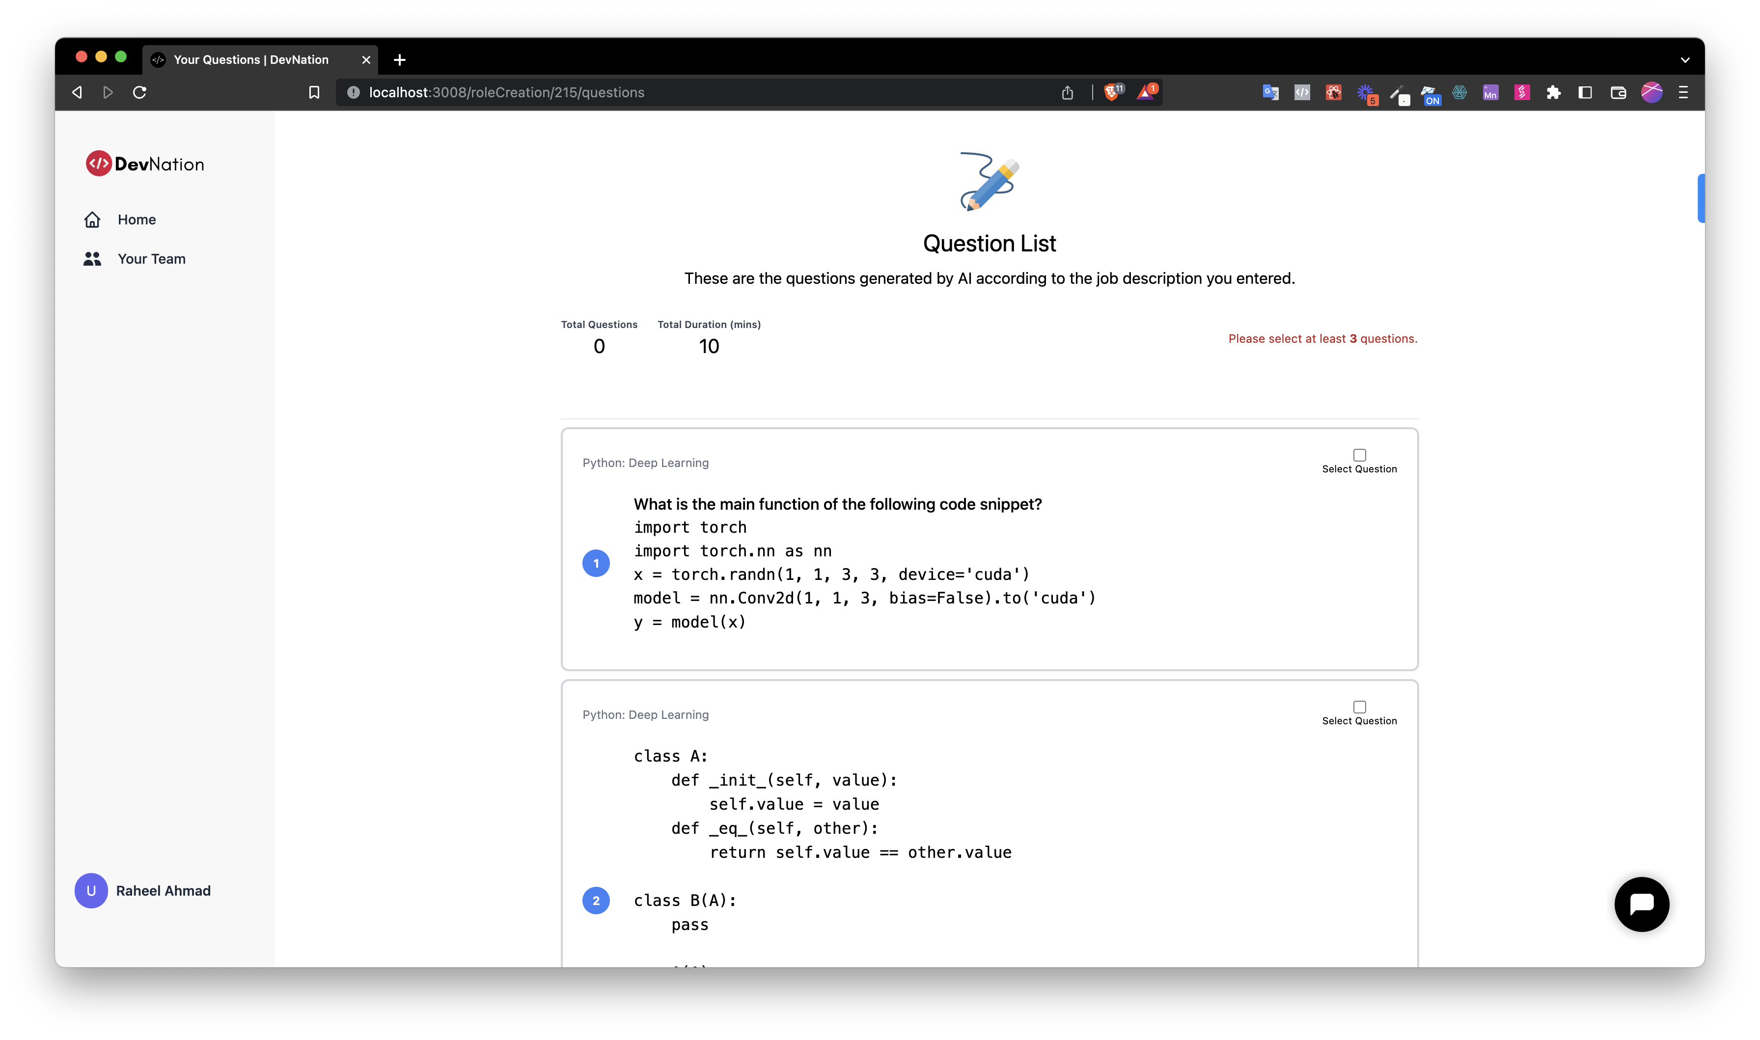Open Google Translate extension icon
This screenshot has height=1040, width=1760.
[1270, 92]
